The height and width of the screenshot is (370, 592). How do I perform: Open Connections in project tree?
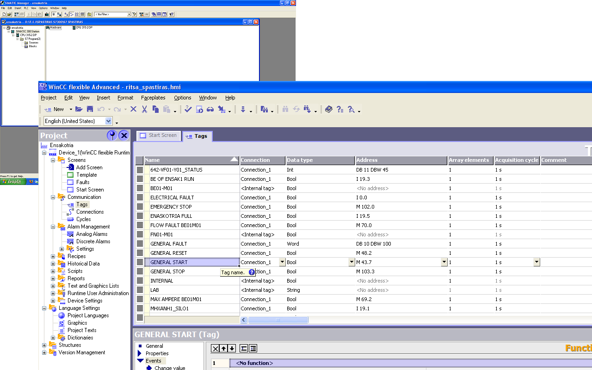(x=90, y=212)
